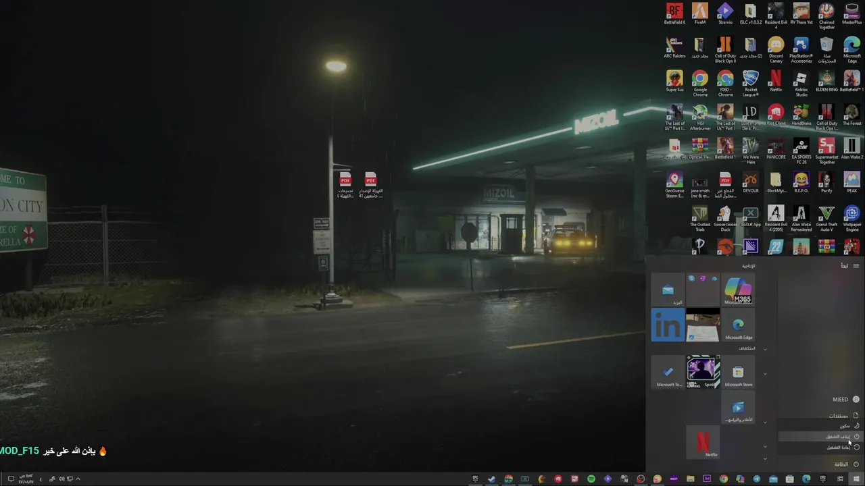Launch Pacify from the desktop

point(826,182)
